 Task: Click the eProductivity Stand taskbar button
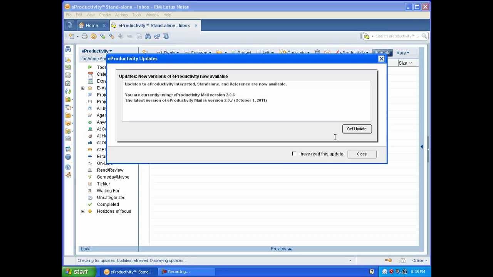point(129,272)
